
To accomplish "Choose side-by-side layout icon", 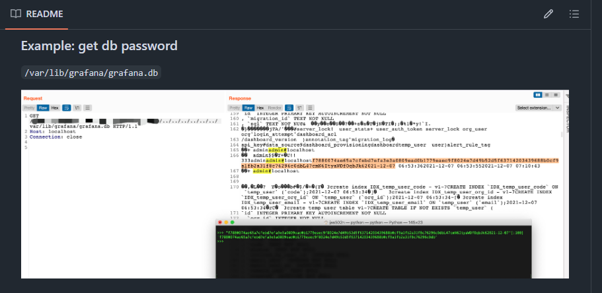I will point(538,95).
